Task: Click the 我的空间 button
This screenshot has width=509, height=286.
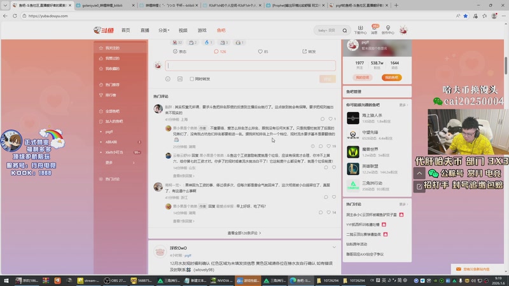Action: [363, 78]
